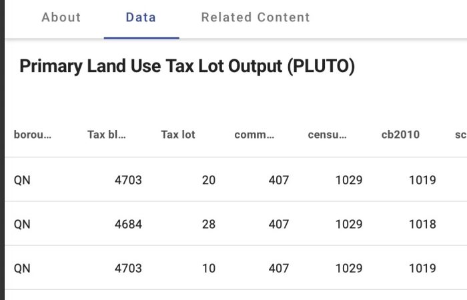Click the QN cell in the third row
The image size is (467, 300).
coord(22,268)
